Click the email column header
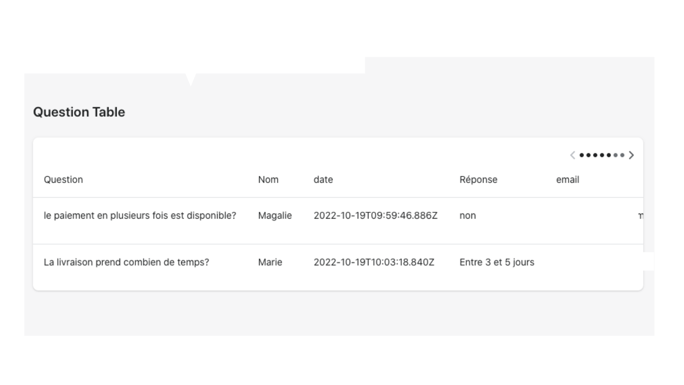 pyautogui.click(x=568, y=180)
